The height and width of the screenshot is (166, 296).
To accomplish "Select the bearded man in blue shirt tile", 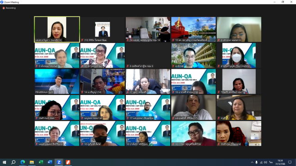I will (148, 107).
